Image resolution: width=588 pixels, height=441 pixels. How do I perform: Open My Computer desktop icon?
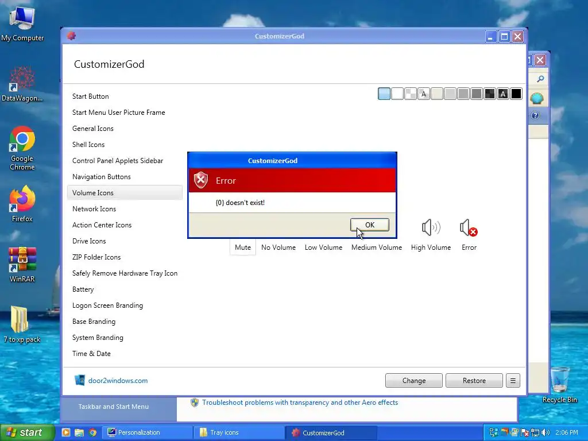22,24
